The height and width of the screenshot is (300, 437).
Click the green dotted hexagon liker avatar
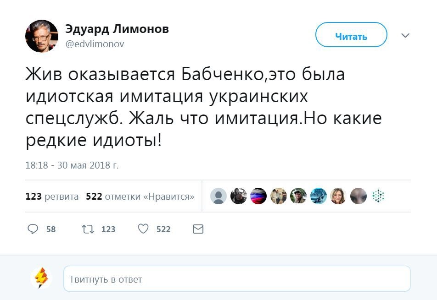pos(378,196)
